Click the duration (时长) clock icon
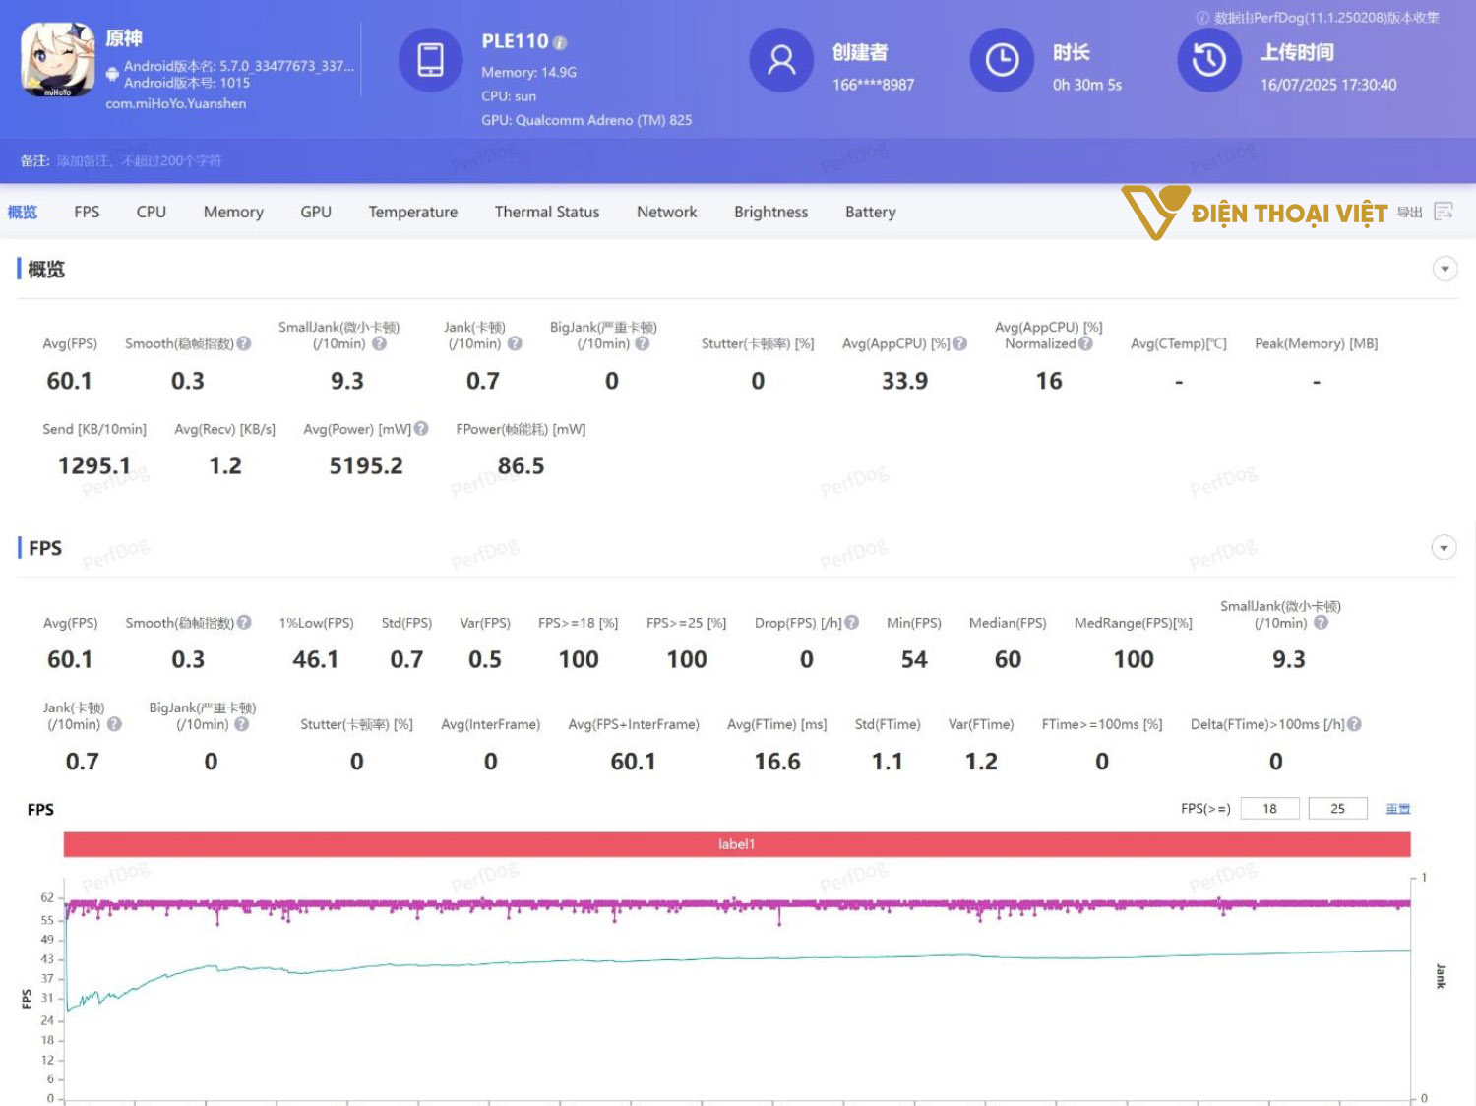The width and height of the screenshot is (1476, 1106). (x=1002, y=60)
